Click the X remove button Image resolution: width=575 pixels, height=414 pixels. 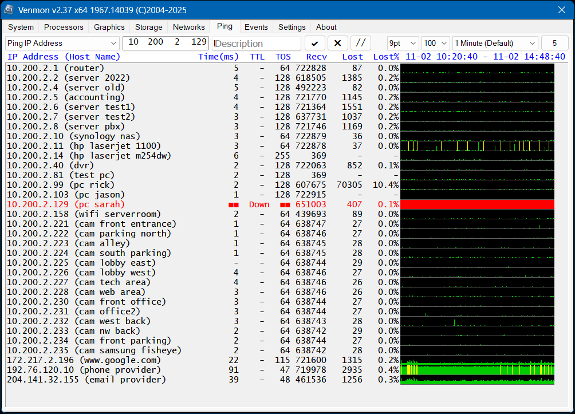(x=337, y=44)
